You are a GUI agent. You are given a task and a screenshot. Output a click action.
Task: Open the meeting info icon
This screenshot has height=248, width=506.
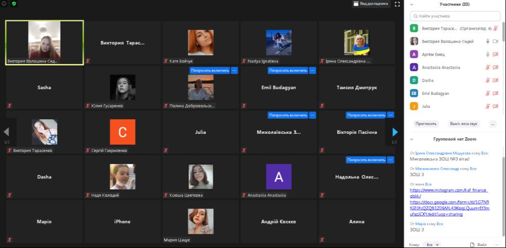coord(4,4)
